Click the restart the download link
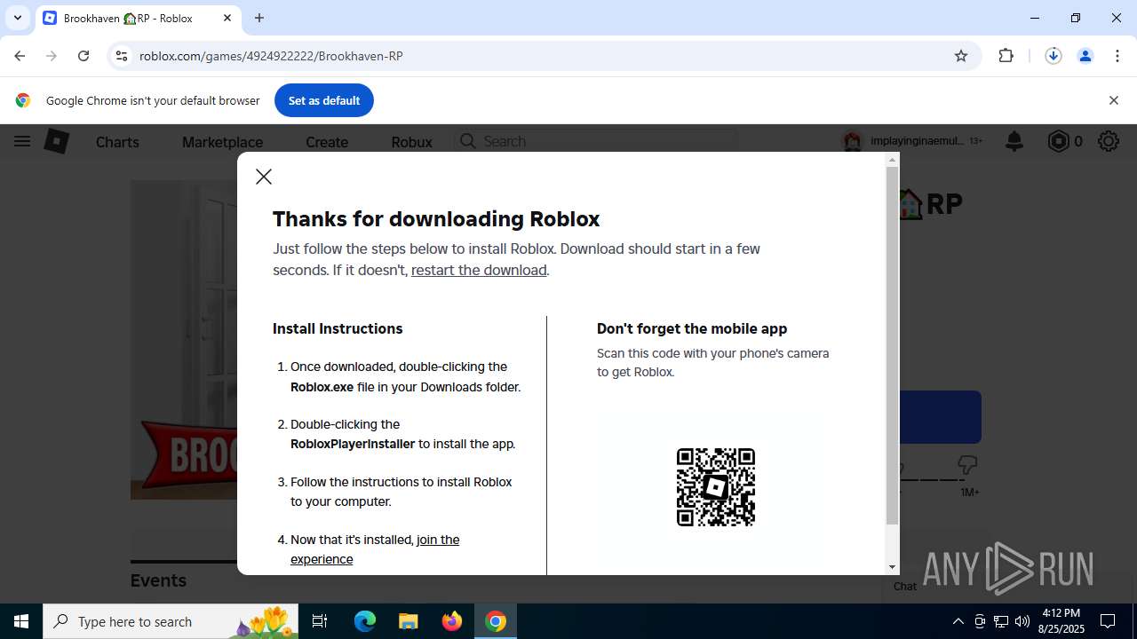 479,270
